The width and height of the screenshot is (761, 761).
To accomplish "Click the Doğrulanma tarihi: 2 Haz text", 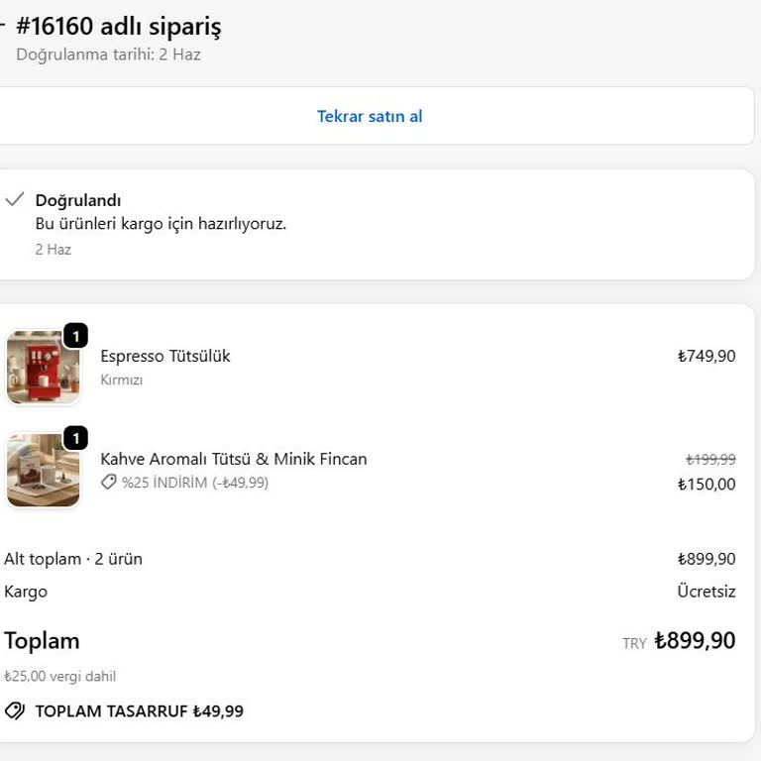I will pos(108,54).
